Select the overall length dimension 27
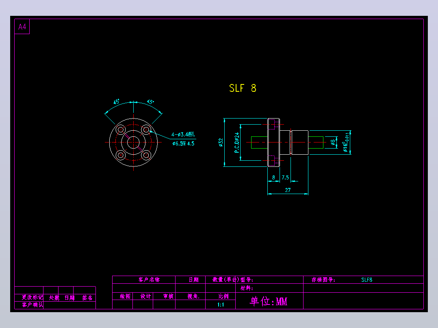 pos(288,190)
